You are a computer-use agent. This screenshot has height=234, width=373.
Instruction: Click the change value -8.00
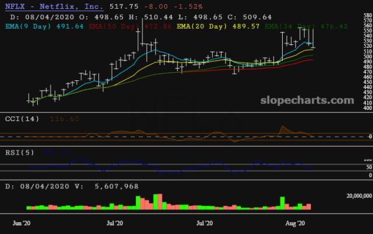156,6
